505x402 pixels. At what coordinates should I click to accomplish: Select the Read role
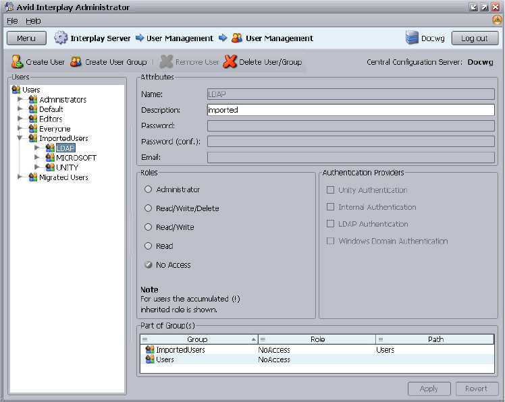point(148,246)
